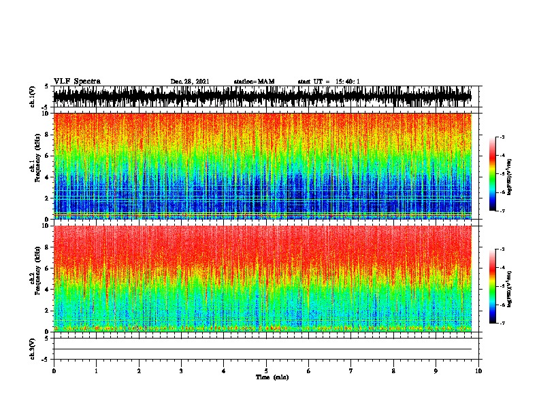Click the "-7" label on ch.2 colorbar
Screen dimensions: 539x416
click(502, 324)
